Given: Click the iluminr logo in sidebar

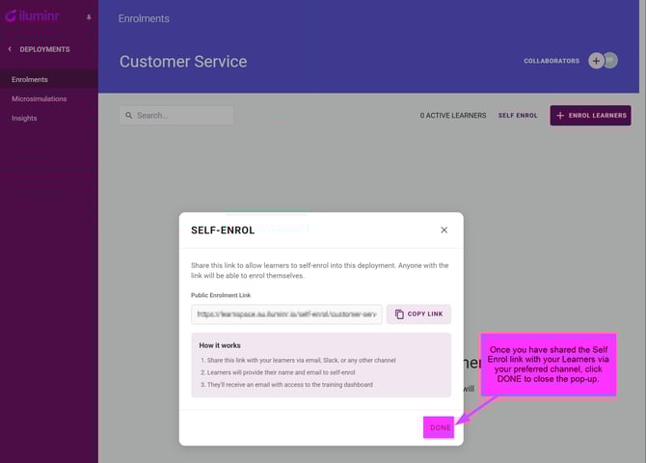Looking at the screenshot, I should point(34,16).
